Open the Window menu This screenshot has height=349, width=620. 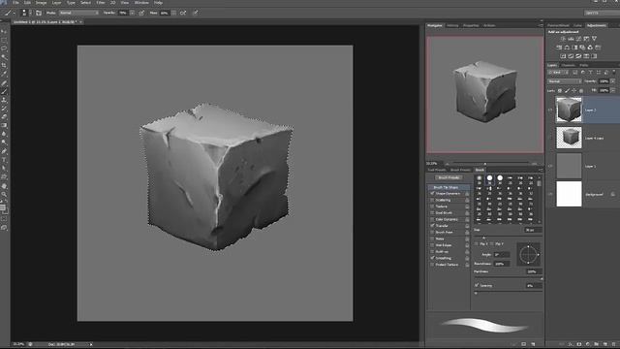(141, 2)
